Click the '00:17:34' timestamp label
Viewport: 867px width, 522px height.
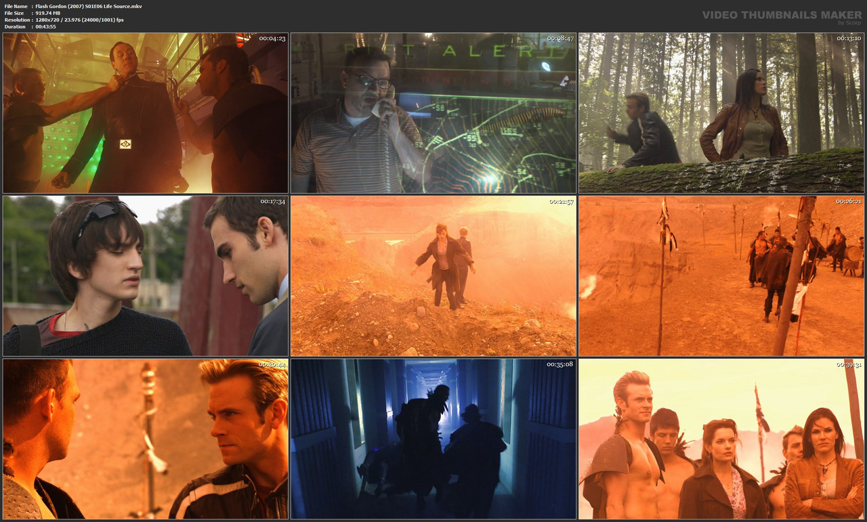(x=272, y=202)
